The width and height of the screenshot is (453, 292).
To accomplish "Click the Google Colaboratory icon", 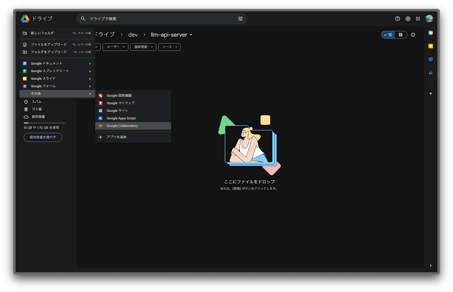I will coord(100,126).
